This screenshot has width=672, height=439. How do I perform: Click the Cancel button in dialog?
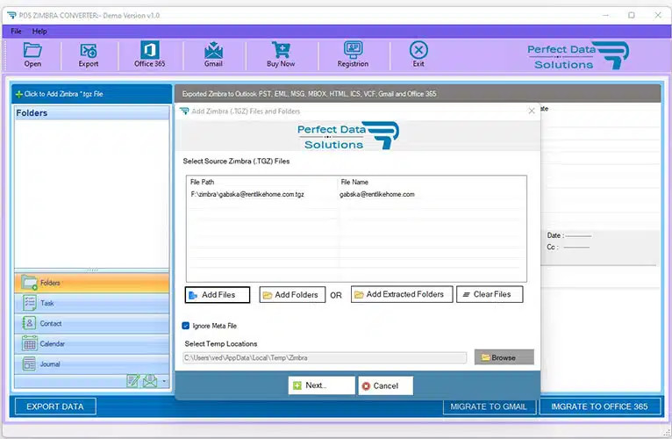click(x=386, y=385)
